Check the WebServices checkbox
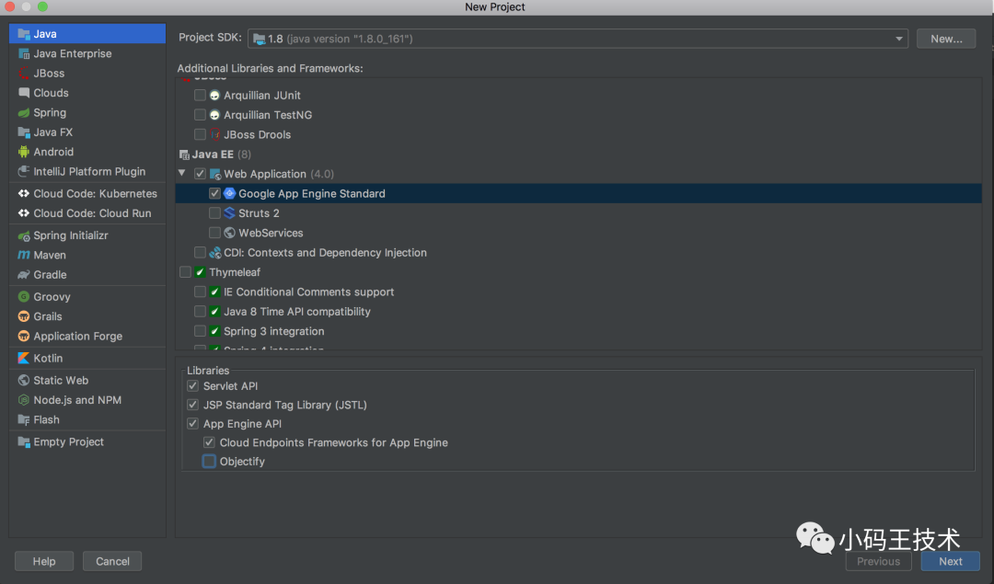994x584 pixels. 214,233
